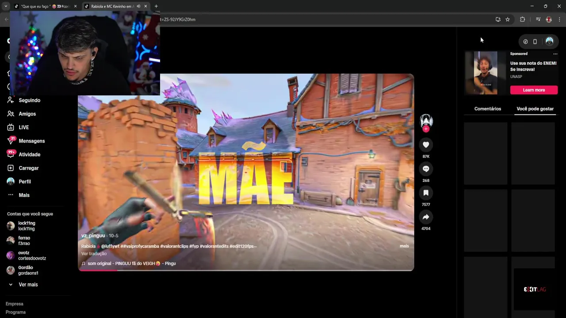Click the install app icon in address bar
The height and width of the screenshot is (318, 566).
coord(498,19)
